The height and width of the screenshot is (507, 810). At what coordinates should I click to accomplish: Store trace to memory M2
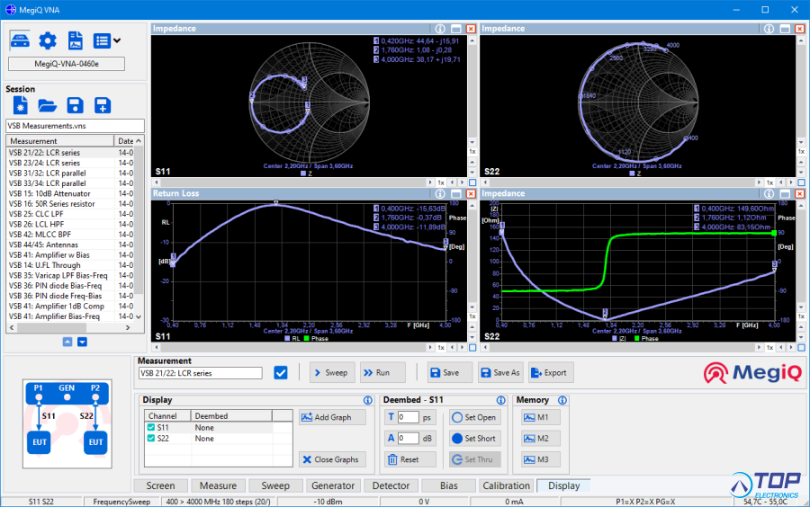point(540,439)
